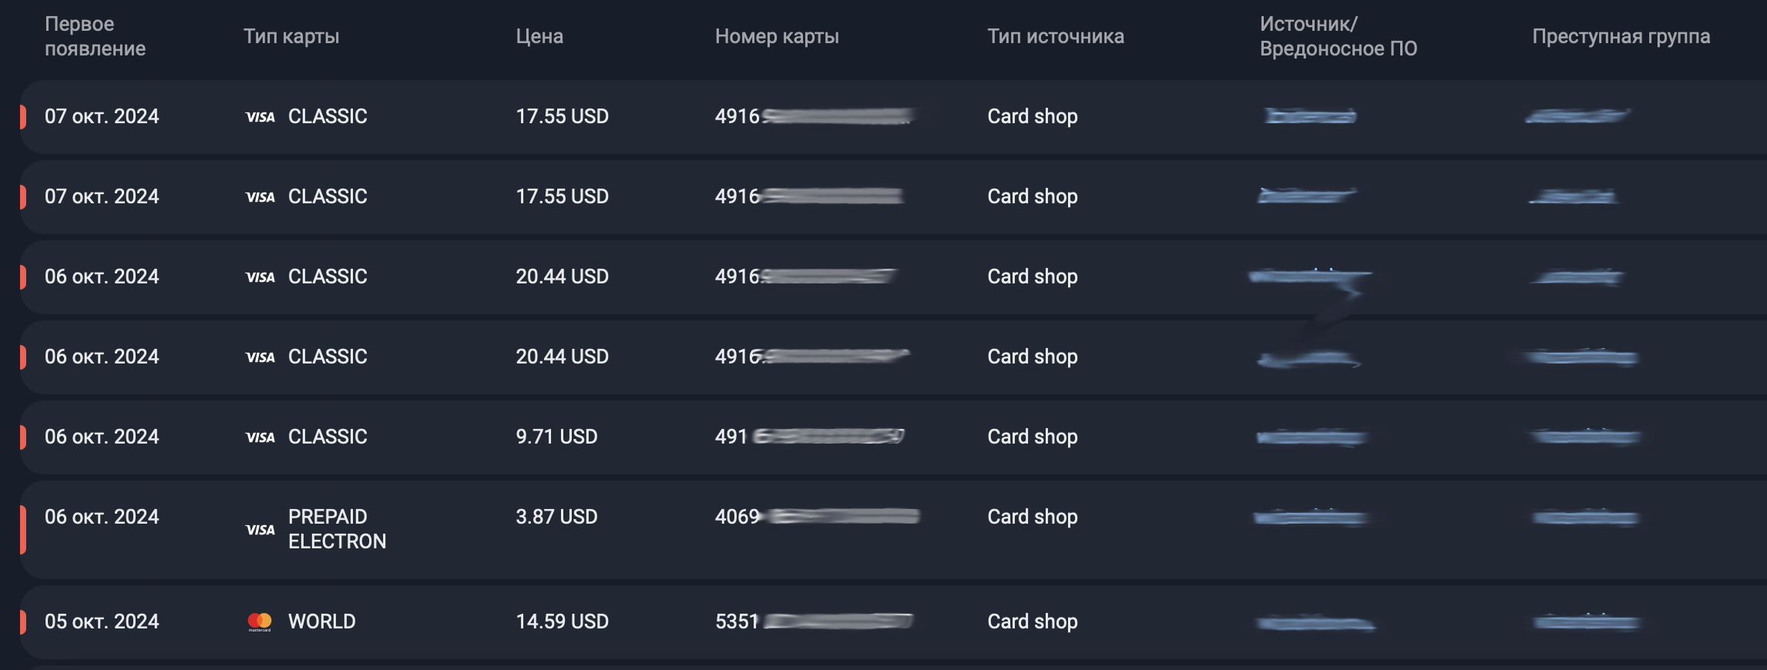Click the Преступная группа column header
This screenshot has height=670, width=1767.
(1621, 36)
